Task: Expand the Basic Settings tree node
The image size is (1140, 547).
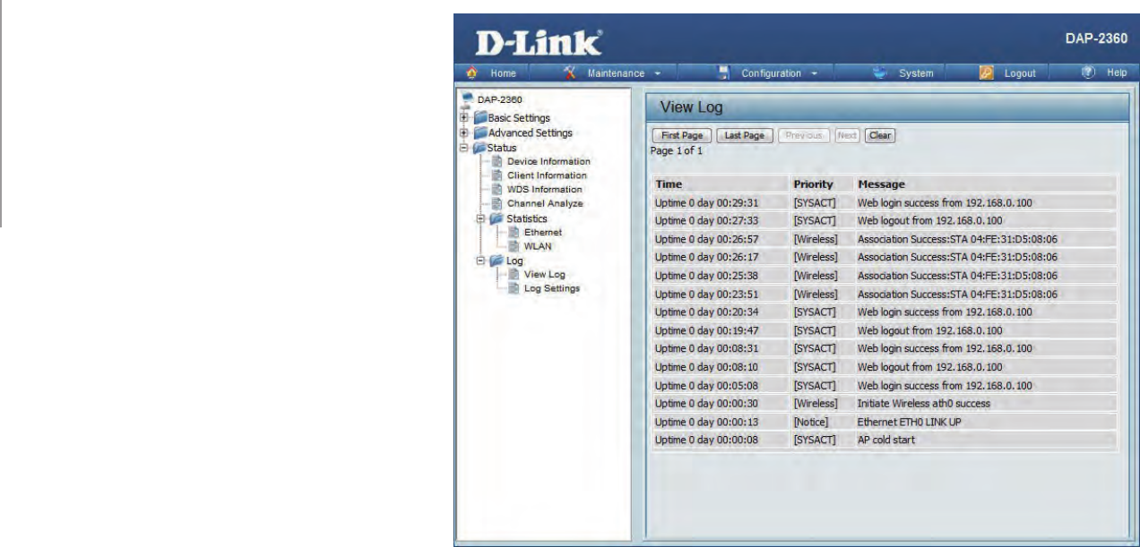Action: 463,118
